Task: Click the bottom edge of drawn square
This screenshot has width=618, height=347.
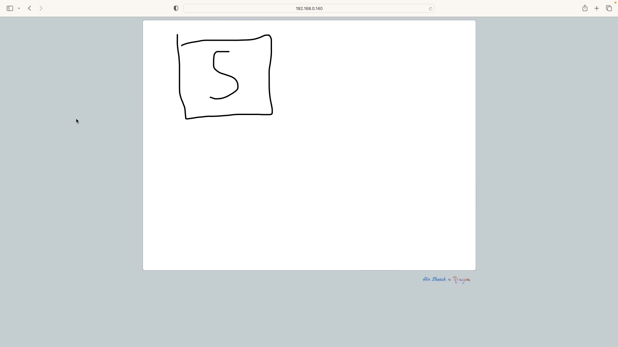Action: point(225,115)
